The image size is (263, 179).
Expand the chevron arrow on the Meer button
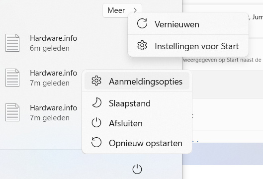point(135,10)
